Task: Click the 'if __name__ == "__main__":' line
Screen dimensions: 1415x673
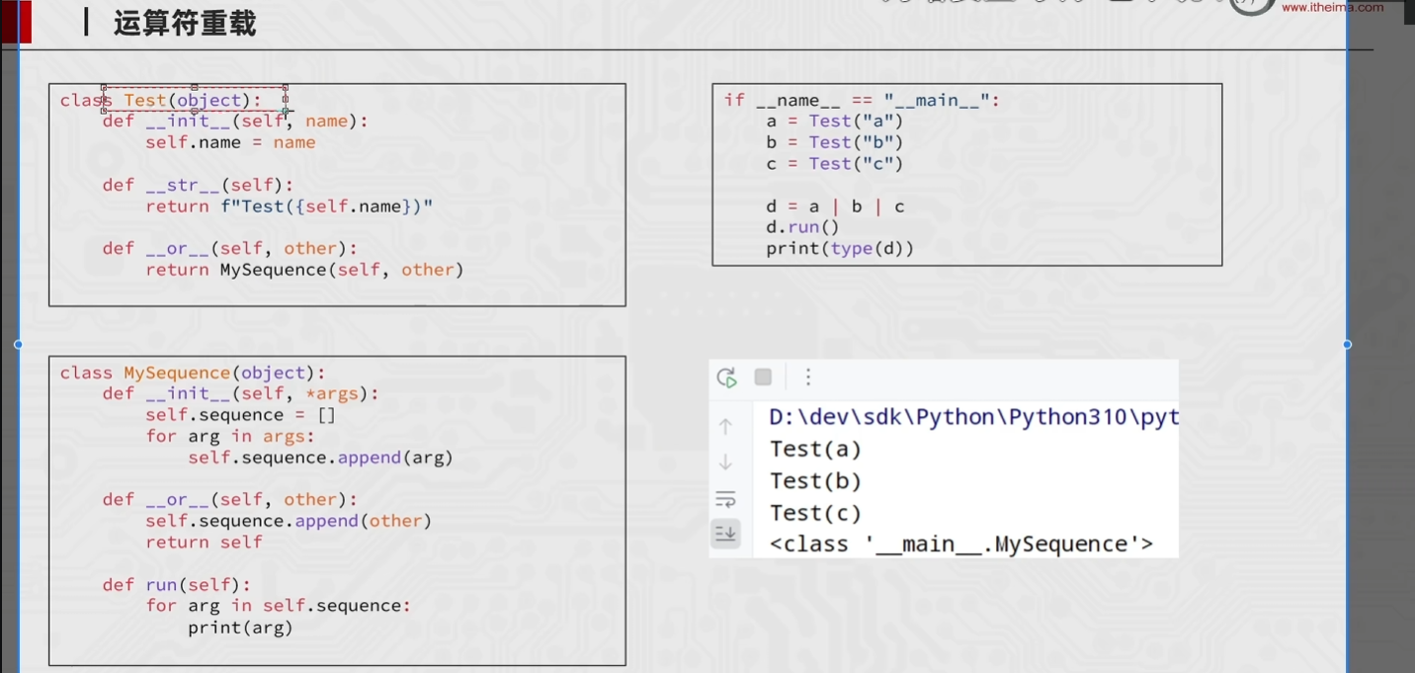Action: 862,100
